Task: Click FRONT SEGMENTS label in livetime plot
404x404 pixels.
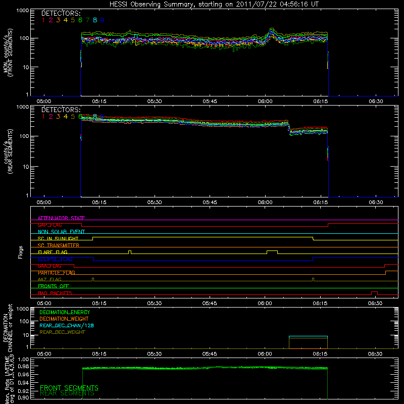Action: coord(69,388)
